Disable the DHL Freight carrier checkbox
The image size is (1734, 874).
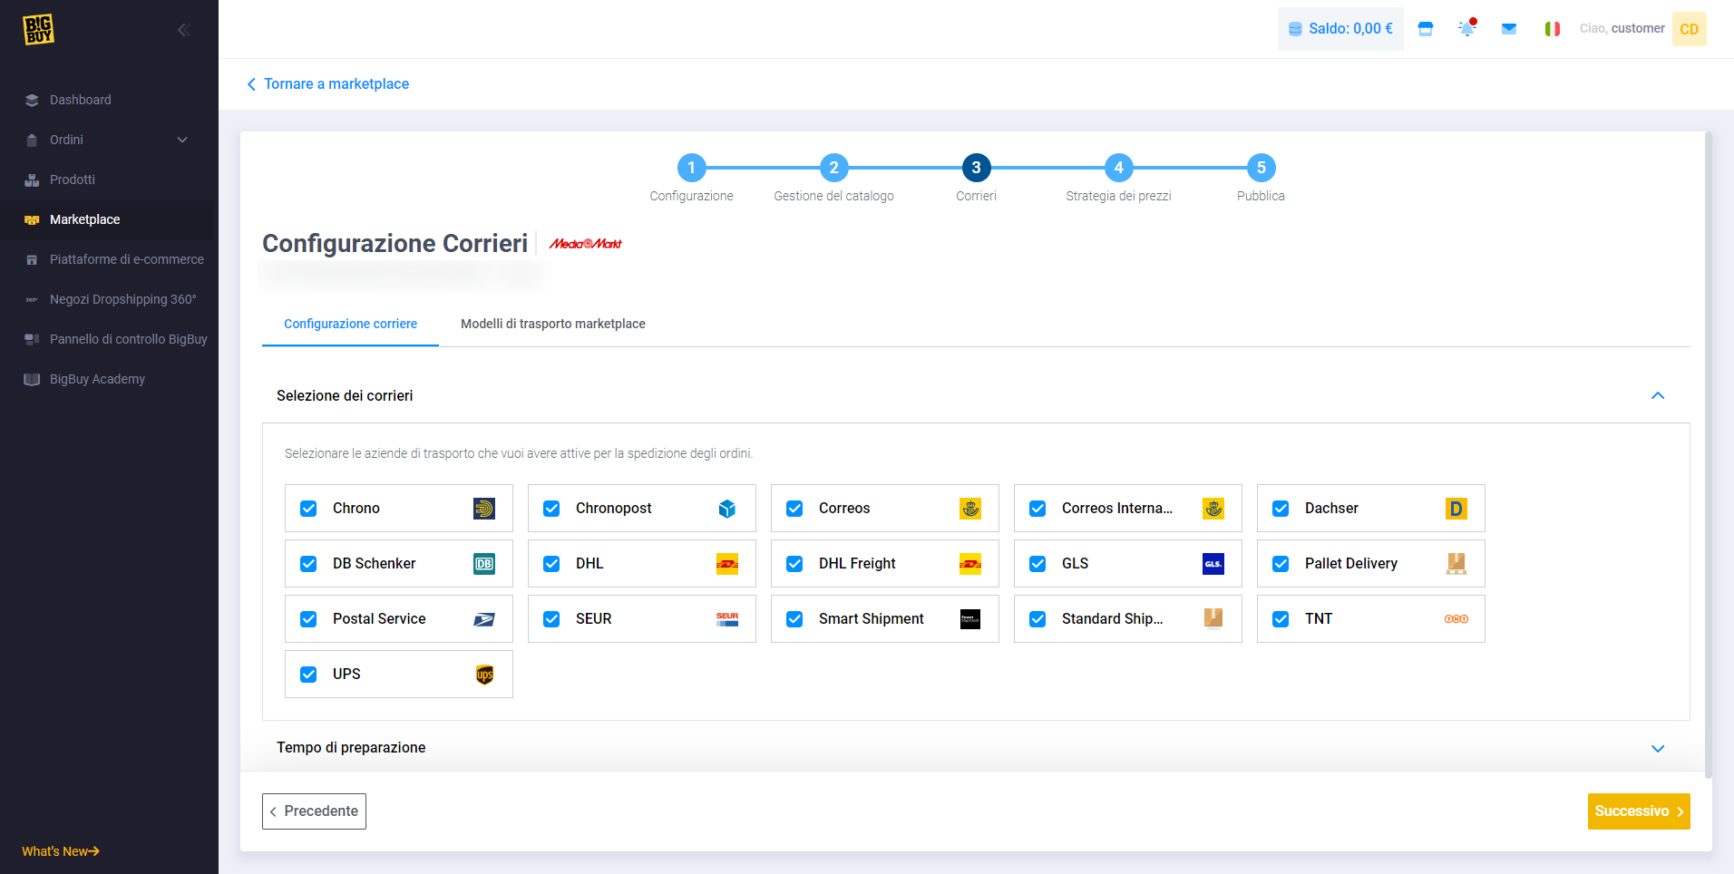(794, 564)
